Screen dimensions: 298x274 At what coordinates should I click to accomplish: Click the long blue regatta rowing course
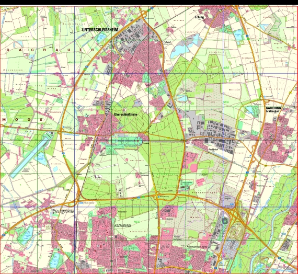pos(31,155)
